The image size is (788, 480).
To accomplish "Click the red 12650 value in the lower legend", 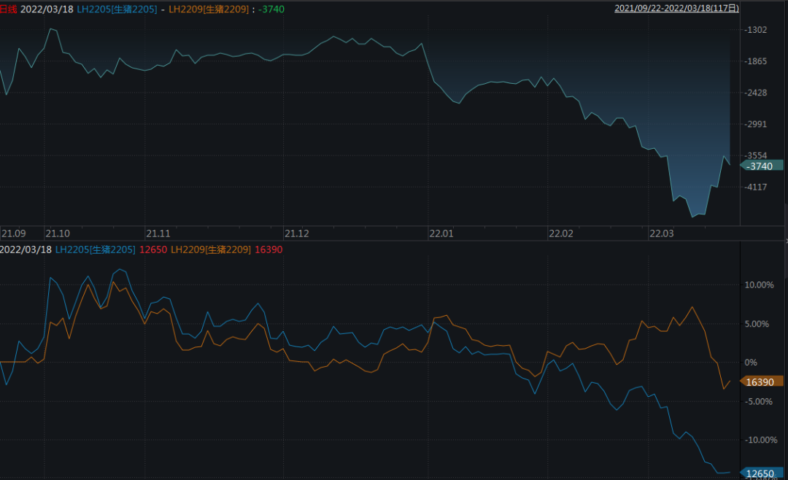I will 153,249.
